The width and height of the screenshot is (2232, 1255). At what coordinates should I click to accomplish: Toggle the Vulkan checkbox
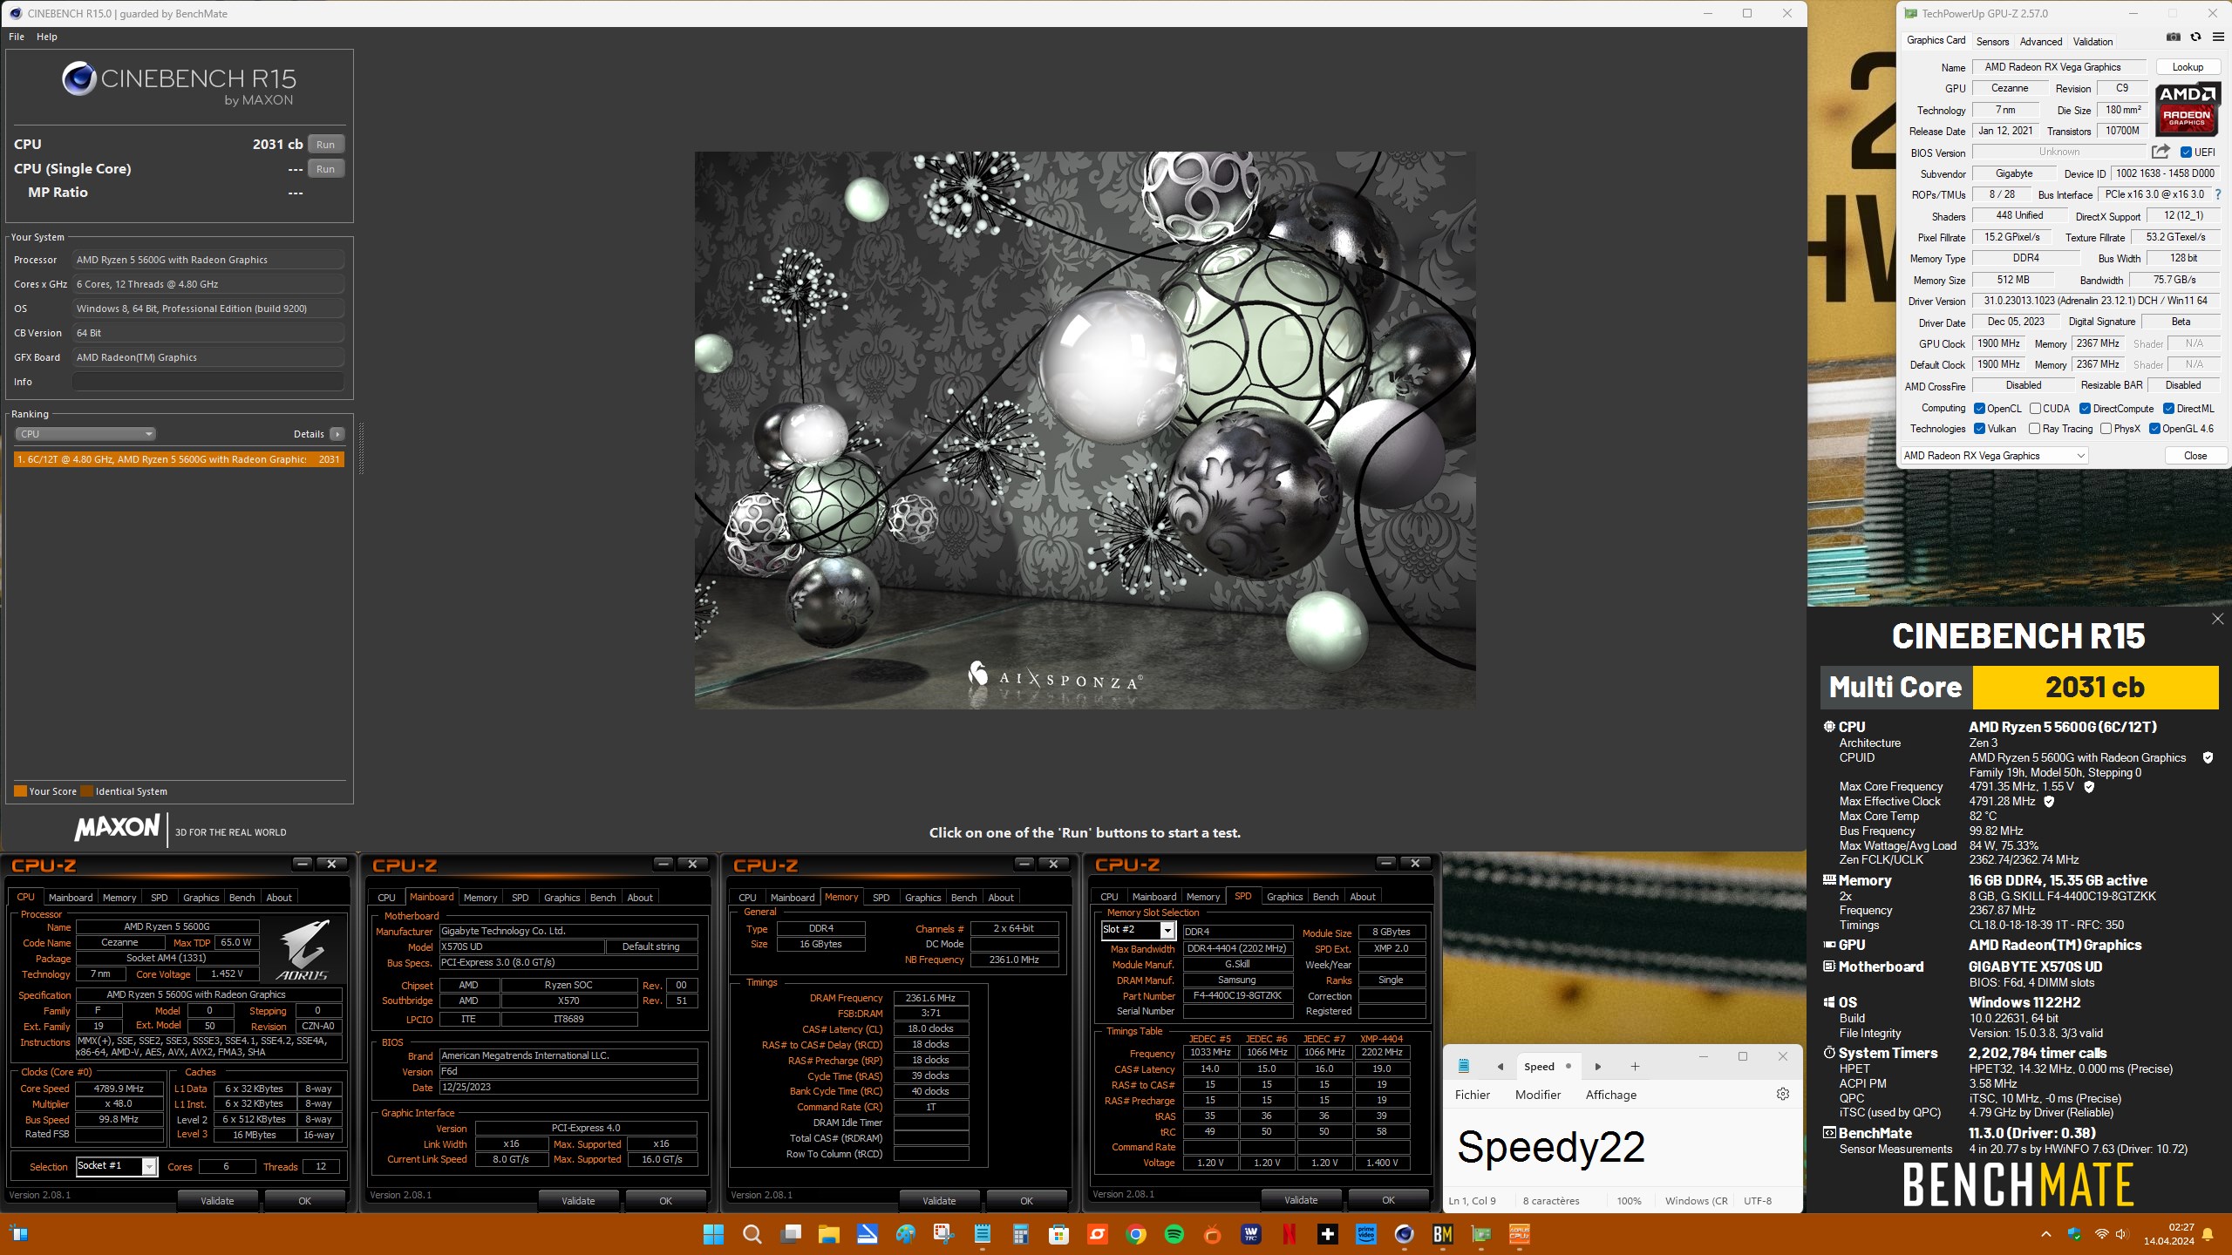1979,429
